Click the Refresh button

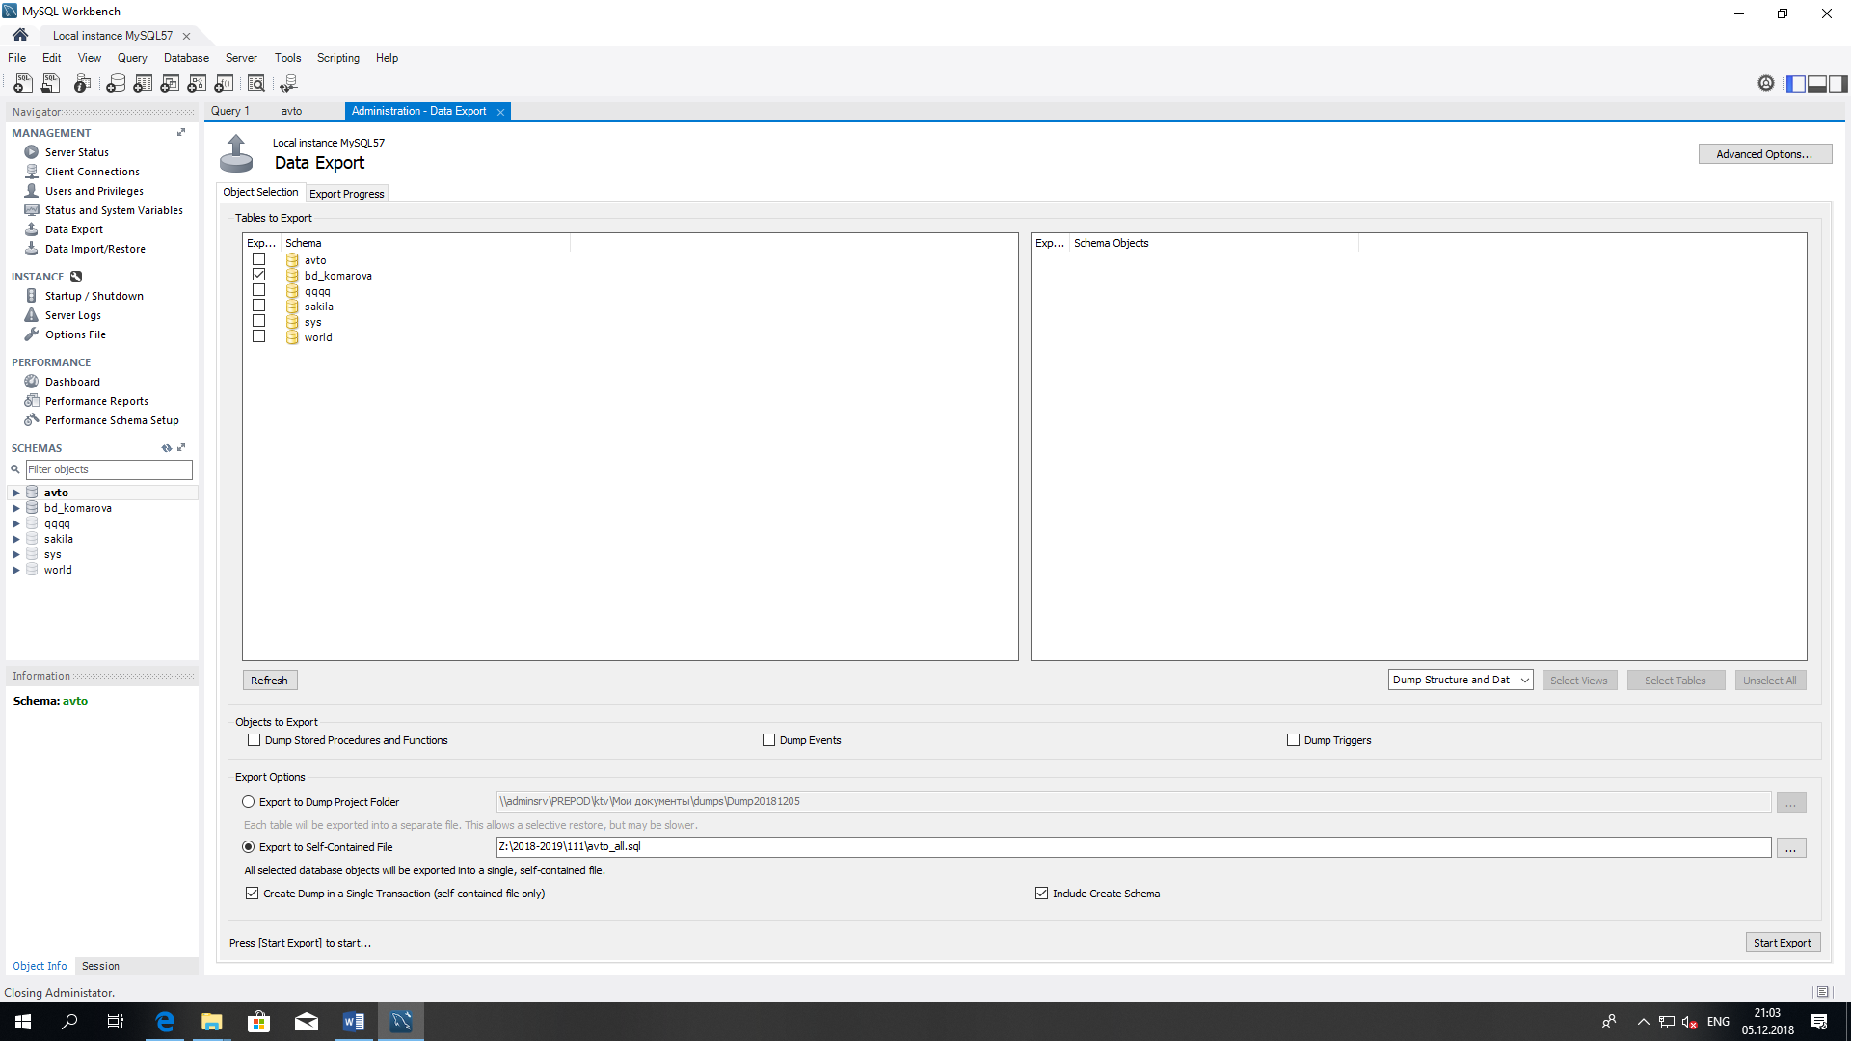point(269,681)
